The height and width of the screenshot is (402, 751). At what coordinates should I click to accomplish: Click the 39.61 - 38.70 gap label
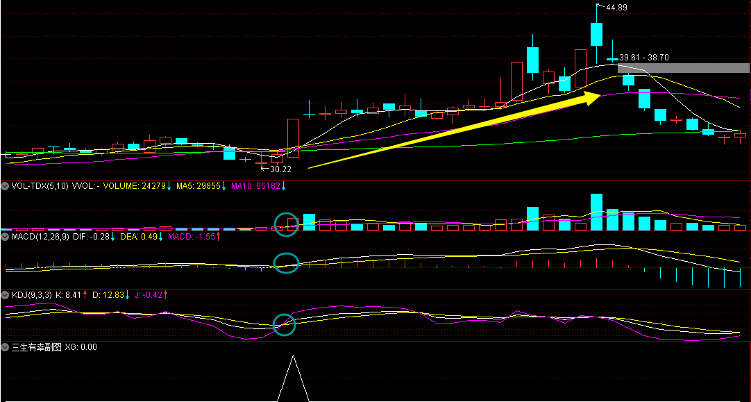[x=644, y=58]
